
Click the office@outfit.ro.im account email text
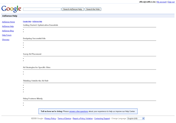pos(147,2)
